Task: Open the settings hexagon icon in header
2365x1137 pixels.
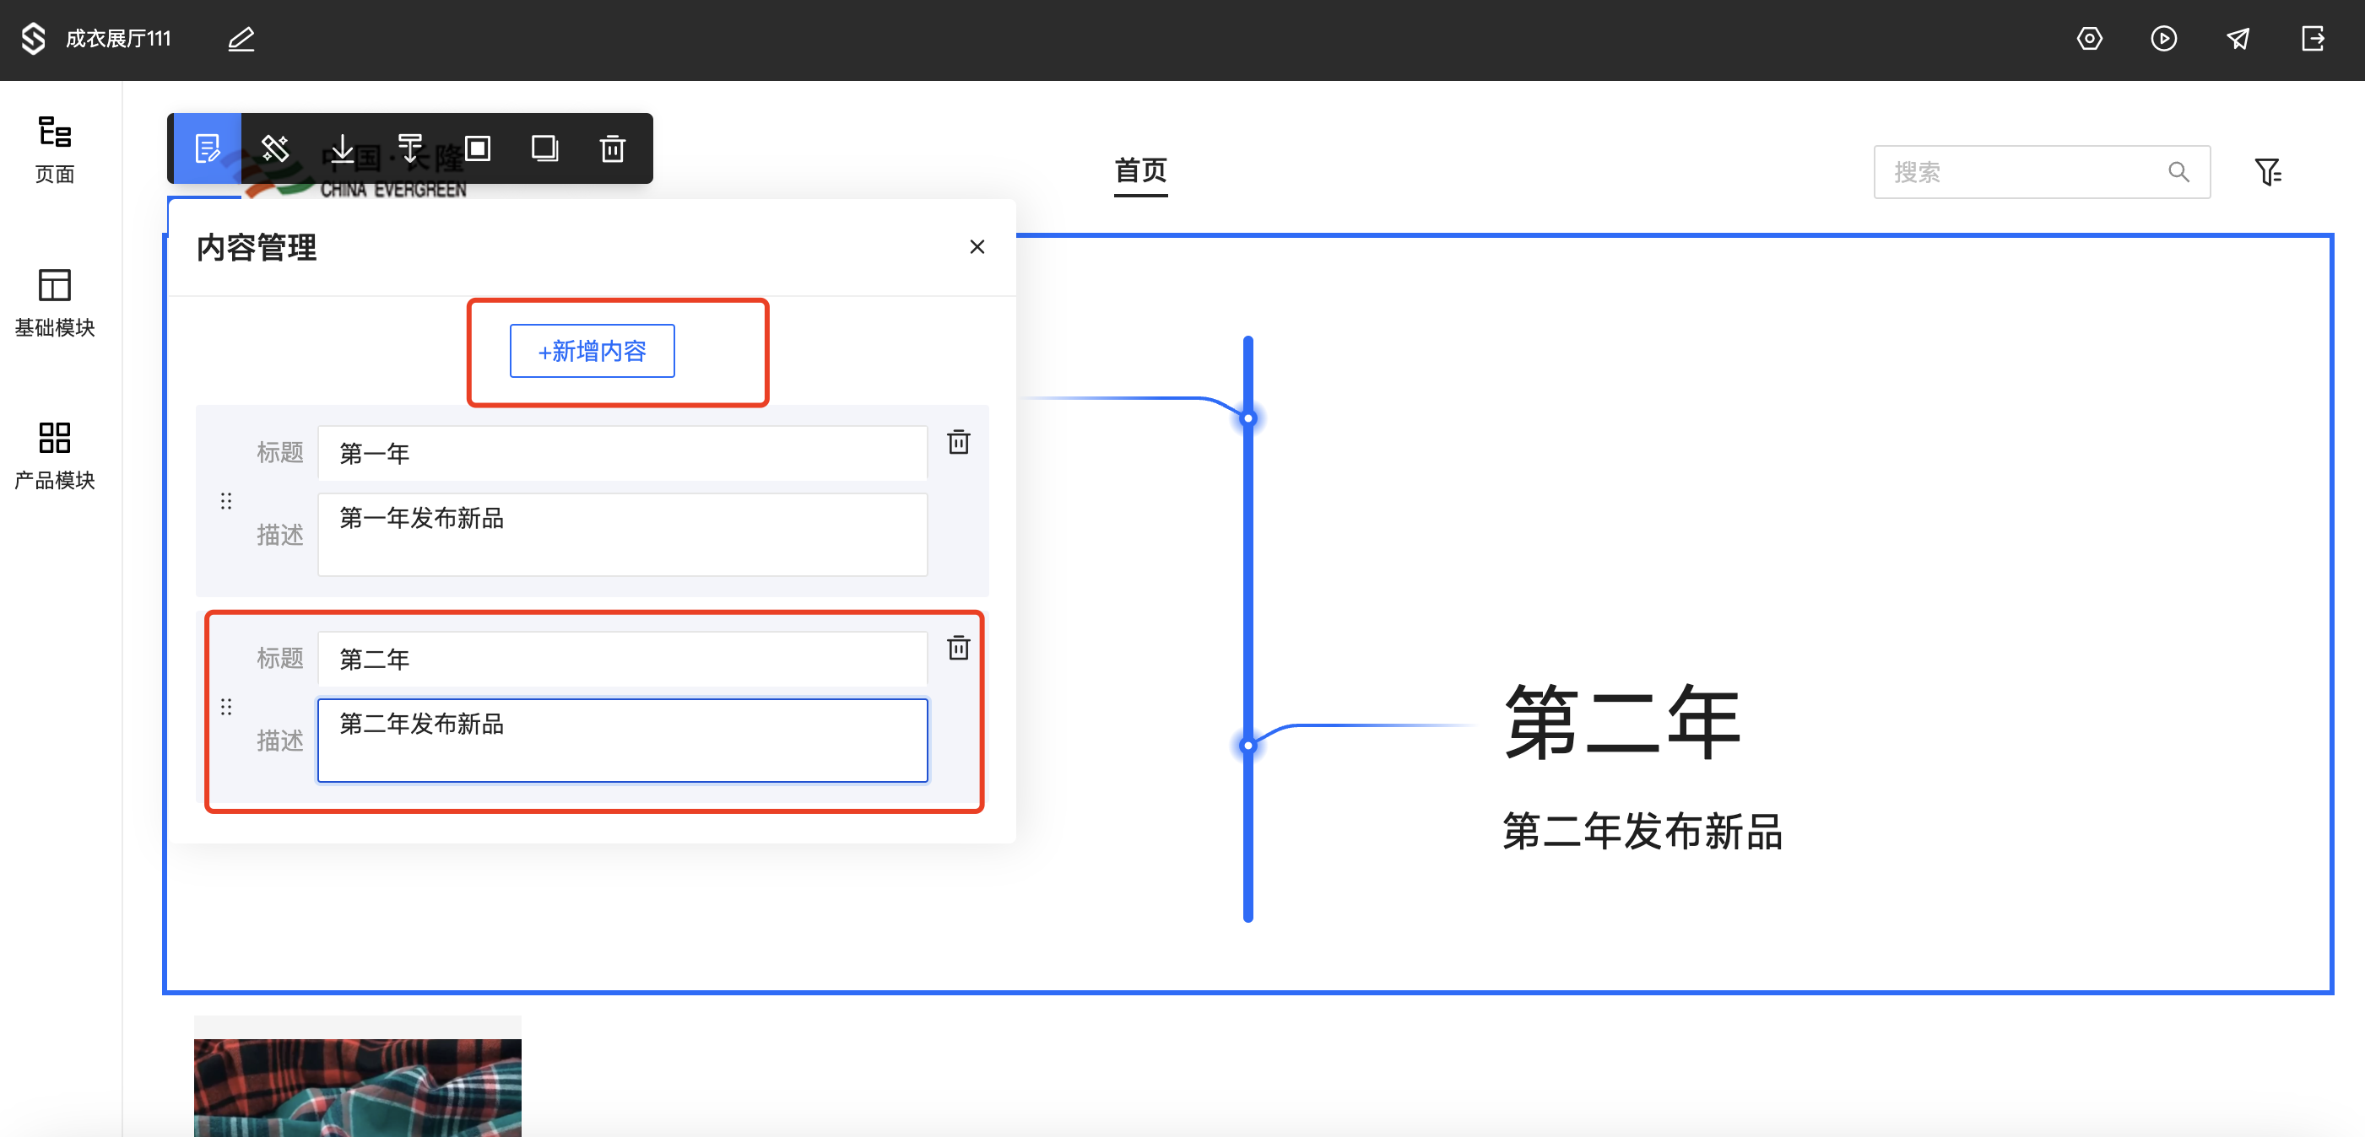Action: coord(2089,39)
